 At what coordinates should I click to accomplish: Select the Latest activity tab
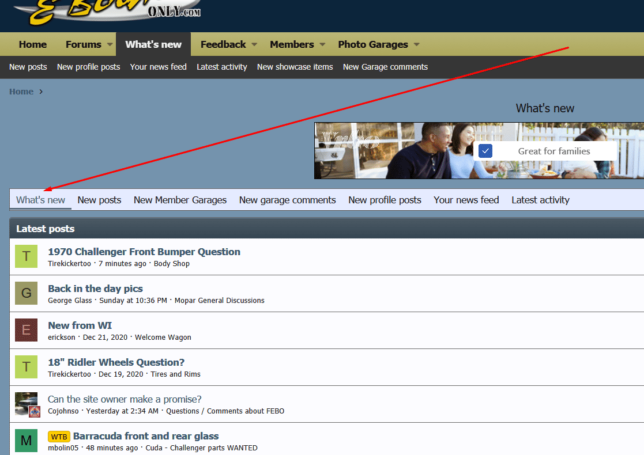tap(540, 200)
